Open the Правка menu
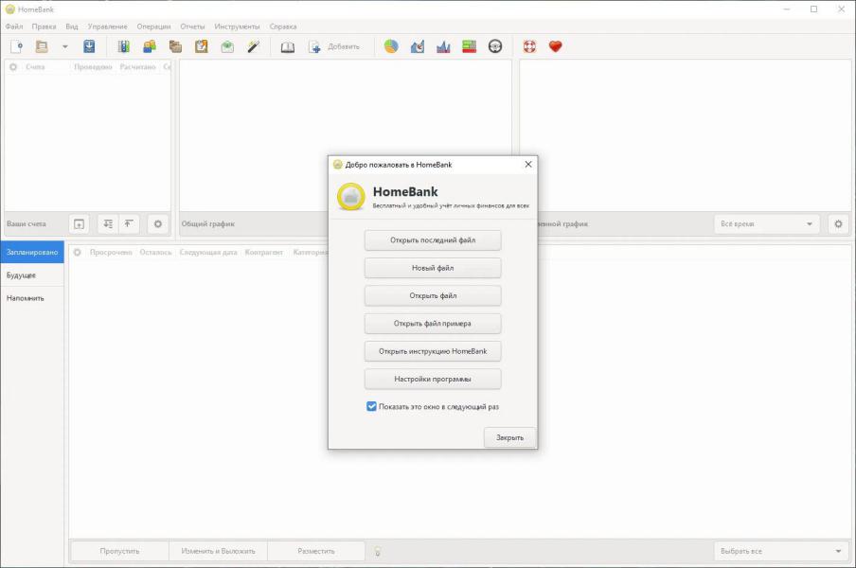This screenshot has width=856, height=568. click(44, 27)
